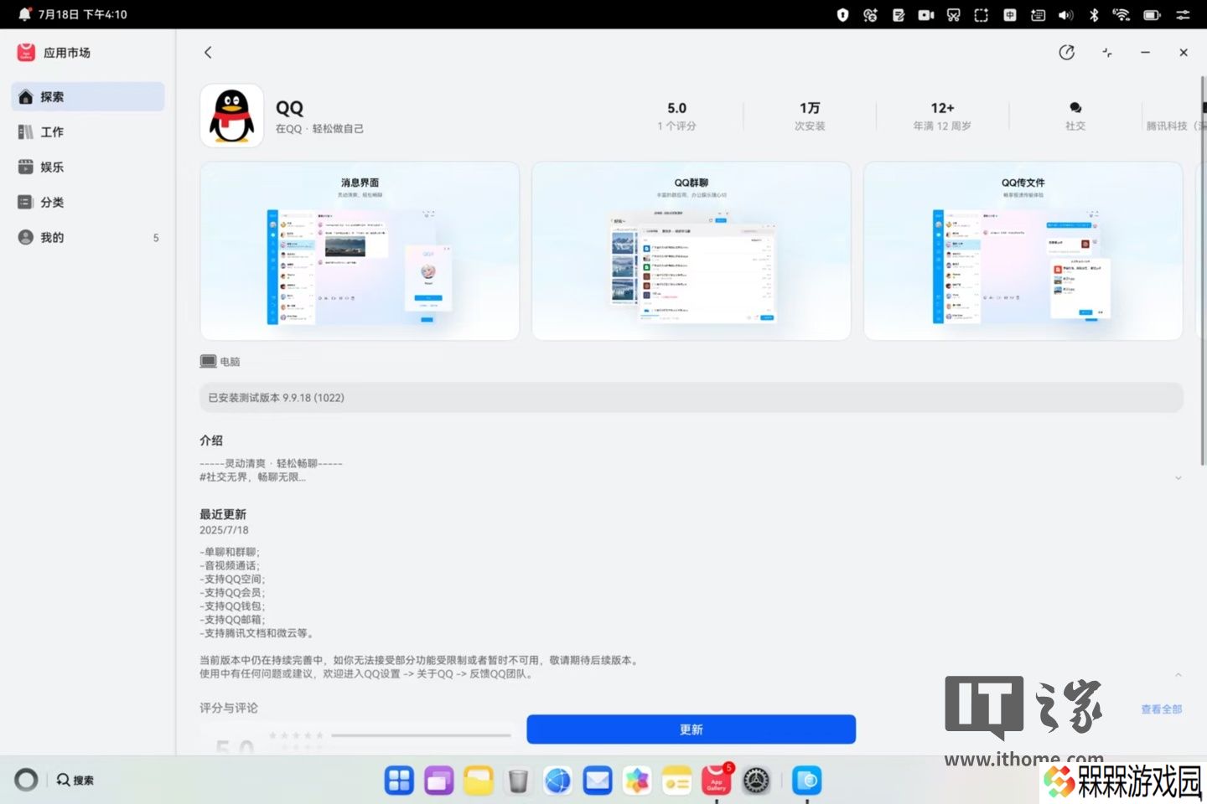Start screen recording via camera icon

(926, 14)
